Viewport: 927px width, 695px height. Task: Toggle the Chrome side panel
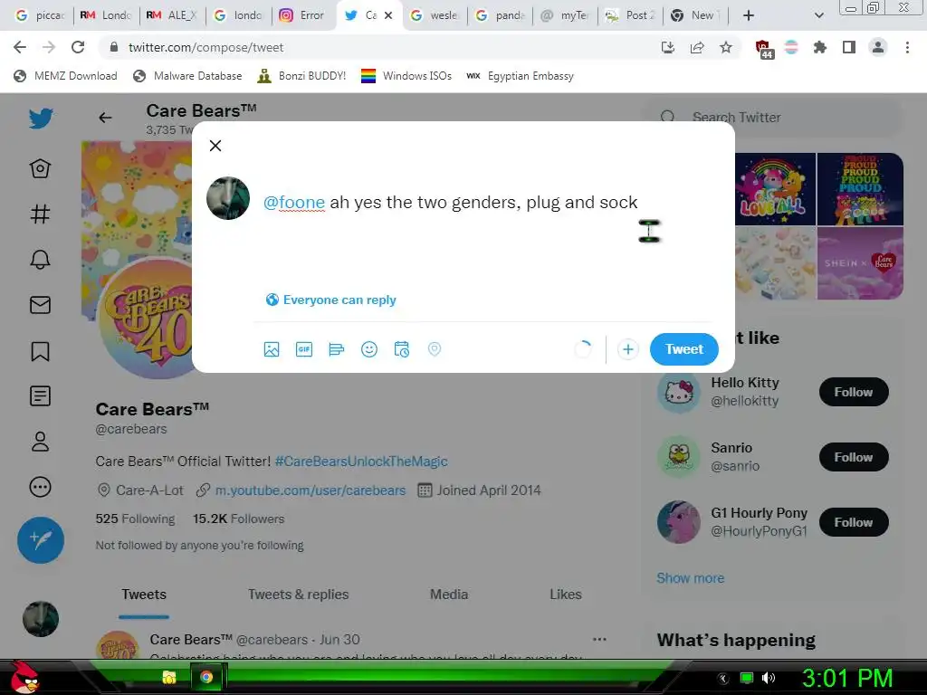coord(849,47)
